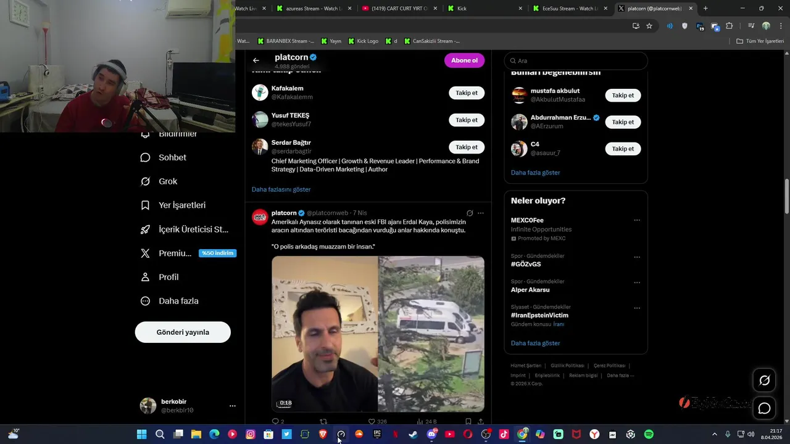The height and width of the screenshot is (444, 790).
Task: Click the Abone ol subscribe button
Action: pyautogui.click(x=464, y=60)
